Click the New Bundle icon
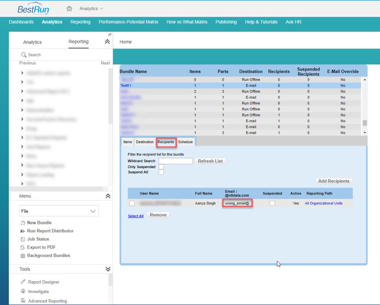380x305 pixels. [x=23, y=223]
